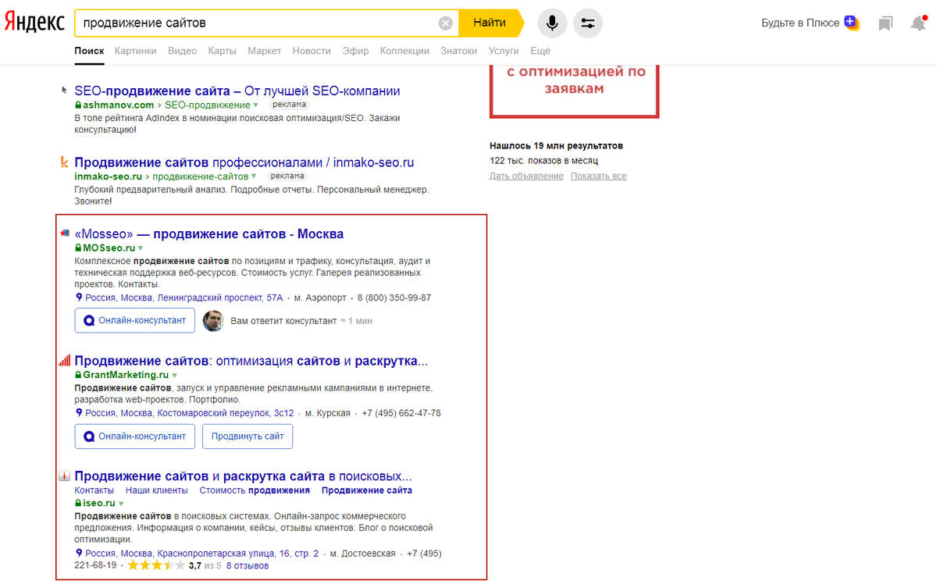Click the iseo.ru star rating
This screenshot has height=581, width=937.
tap(156, 565)
